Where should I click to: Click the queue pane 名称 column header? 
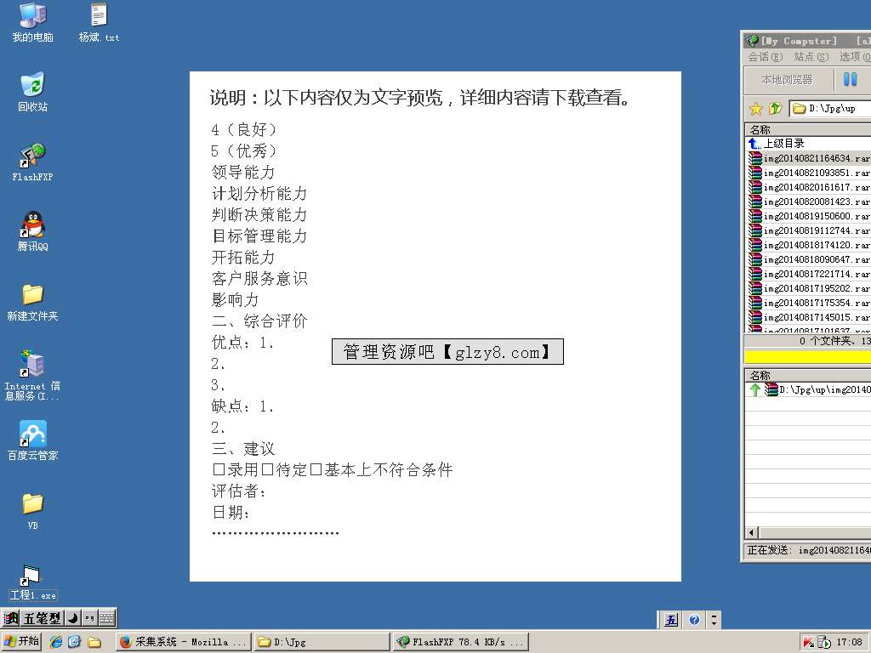pyautogui.click(x=808, y=375)
